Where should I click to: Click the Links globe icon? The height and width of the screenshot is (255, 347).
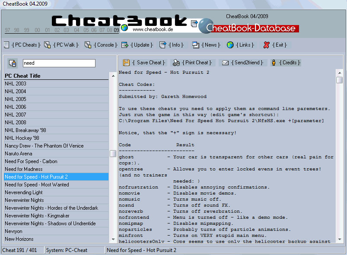tap(230, 45)
